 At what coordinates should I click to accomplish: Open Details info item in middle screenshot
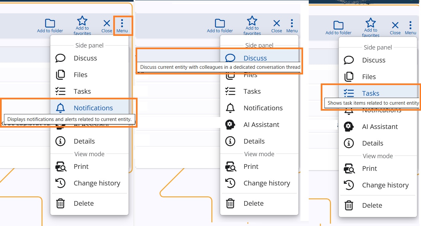point(259,141)
